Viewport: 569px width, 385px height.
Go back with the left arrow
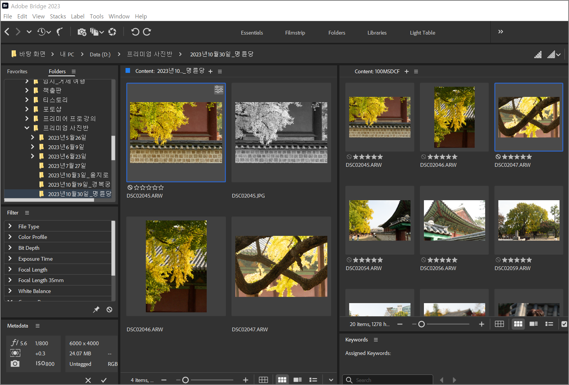[x=7, y=32]
